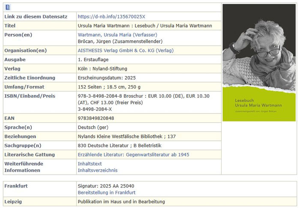300x208 pixels.
Task: Click Nylands Kleine Westfälische Bibliothek ; 137
Action: coord(127,137)
